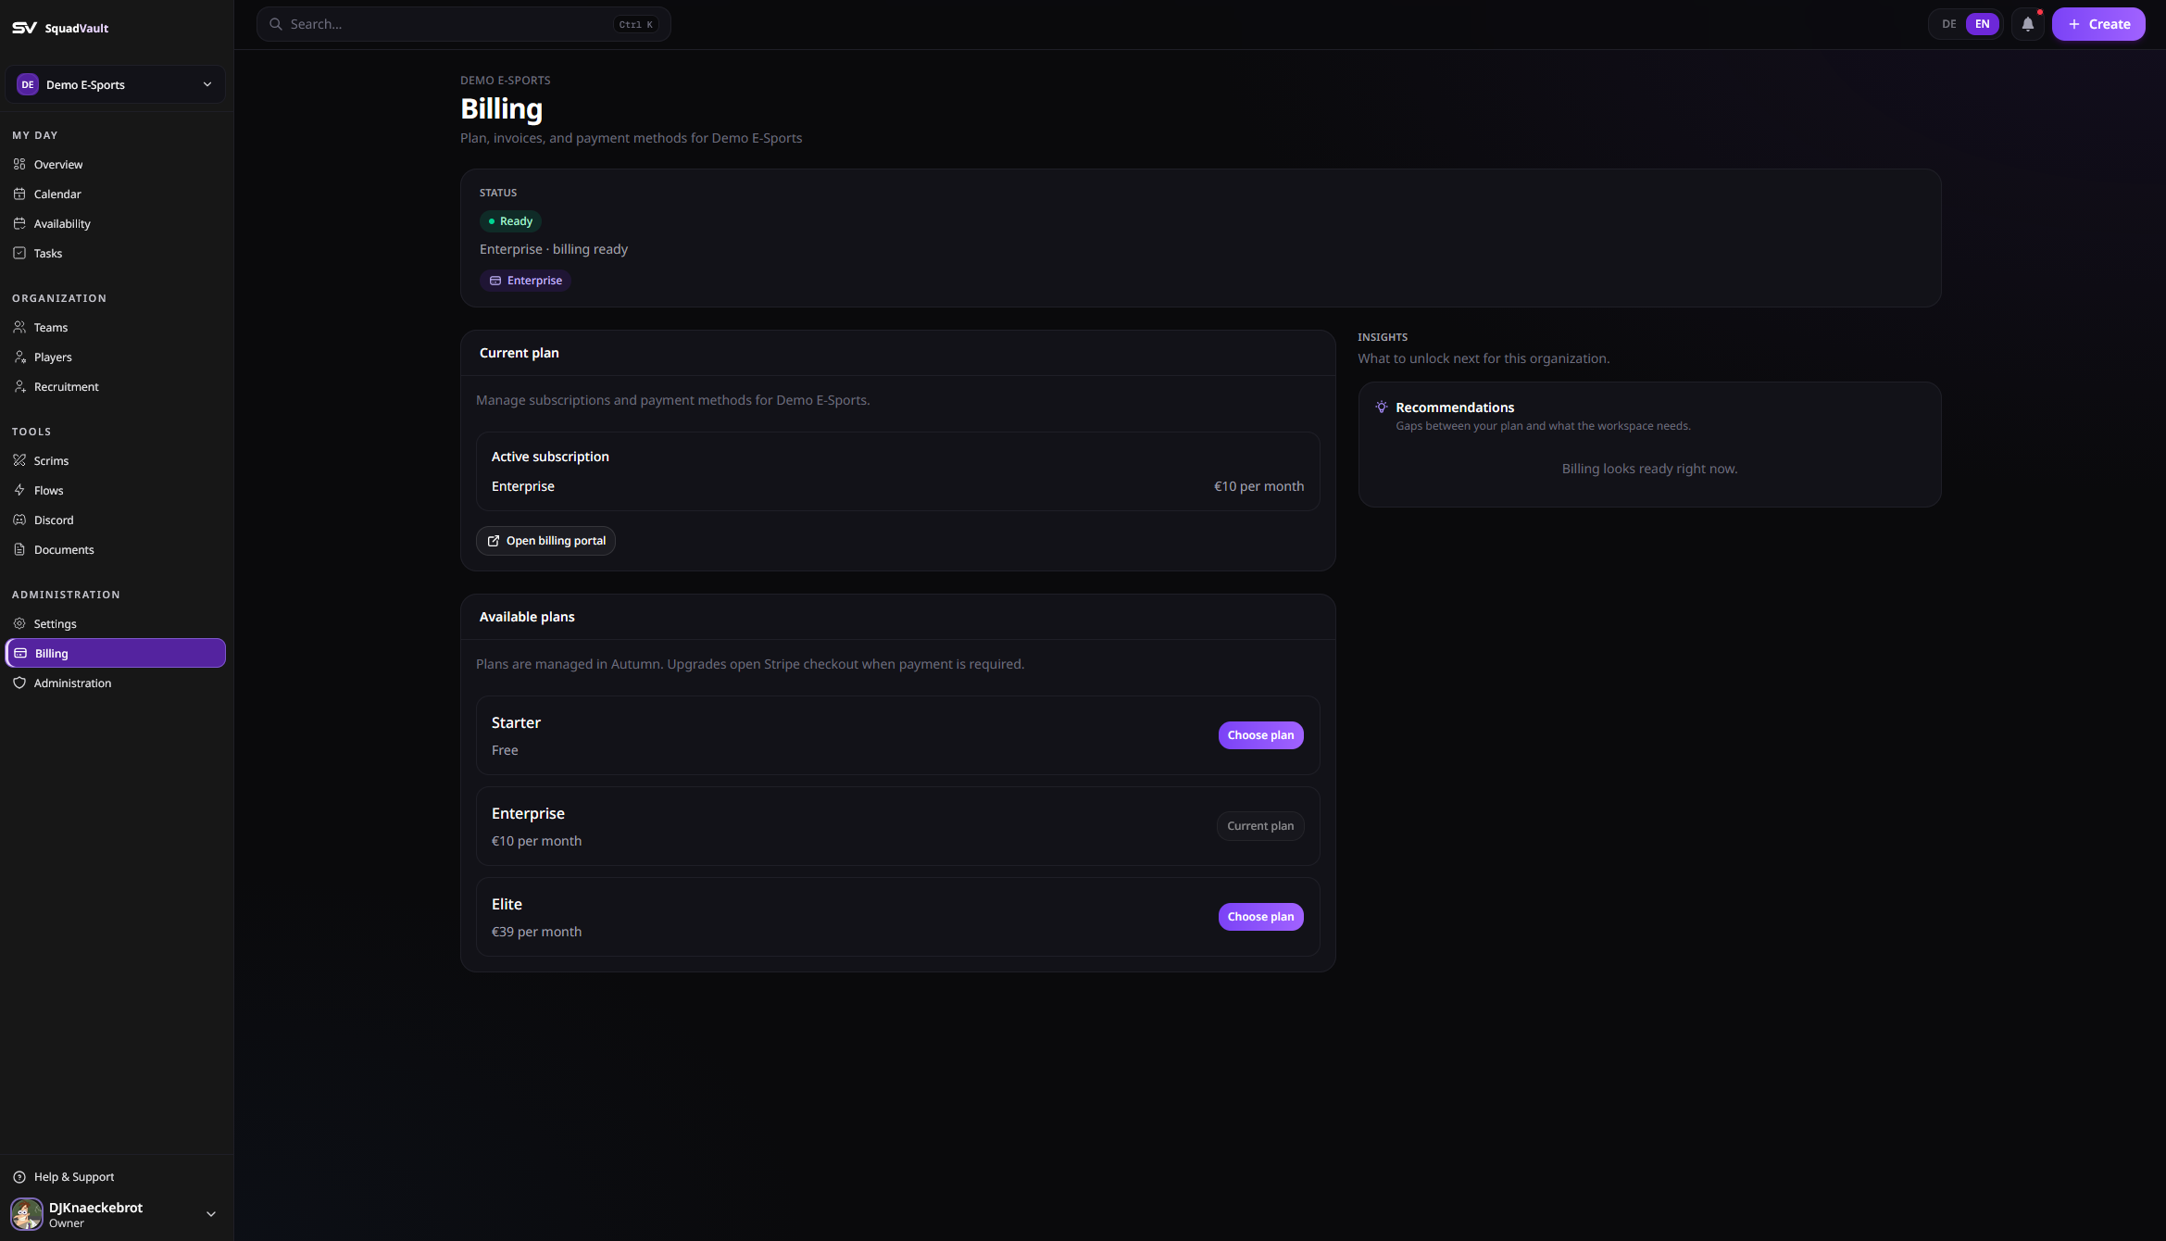Click 'Billing looks ready right now.' text
The width and height of the screenshot is (2166, 1241).
[x=1649, y=469]
